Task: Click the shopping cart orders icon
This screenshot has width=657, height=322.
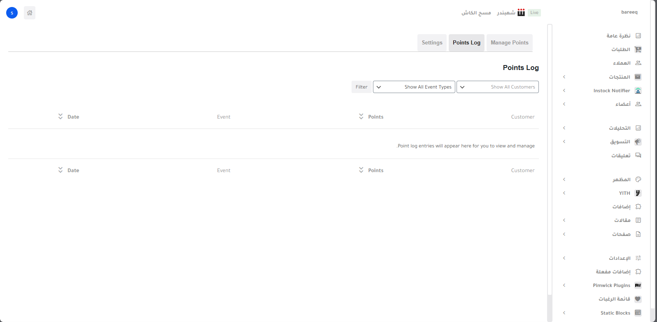Action: coord(638,49)
